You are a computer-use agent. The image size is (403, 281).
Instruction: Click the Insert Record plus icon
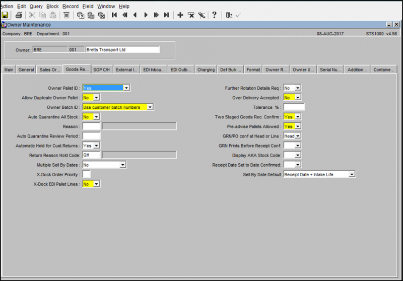point(180,15)
